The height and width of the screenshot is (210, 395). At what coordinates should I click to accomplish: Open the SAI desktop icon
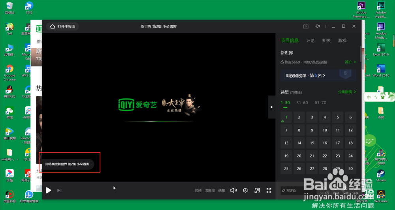(9, 29)
